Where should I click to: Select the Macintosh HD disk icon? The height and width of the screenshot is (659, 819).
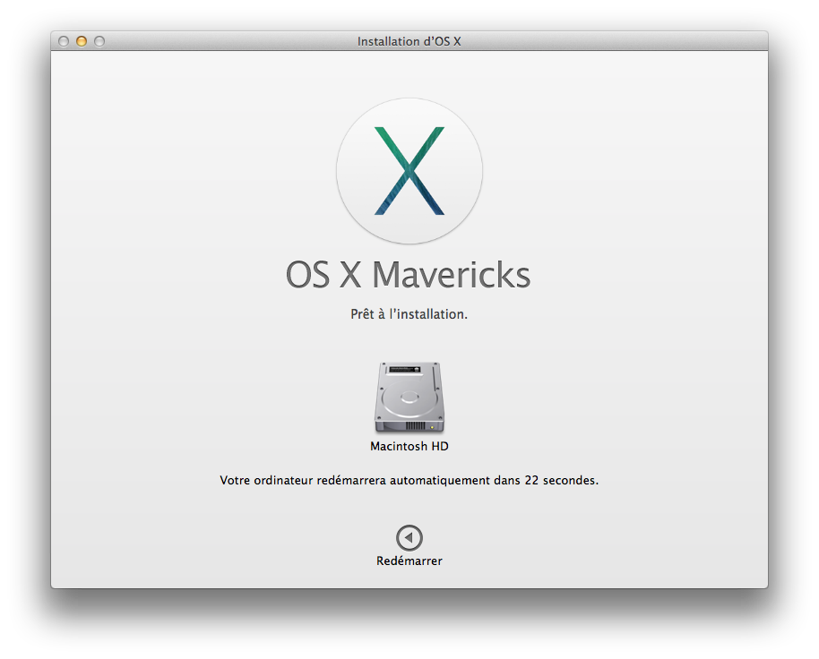point(409,398)
